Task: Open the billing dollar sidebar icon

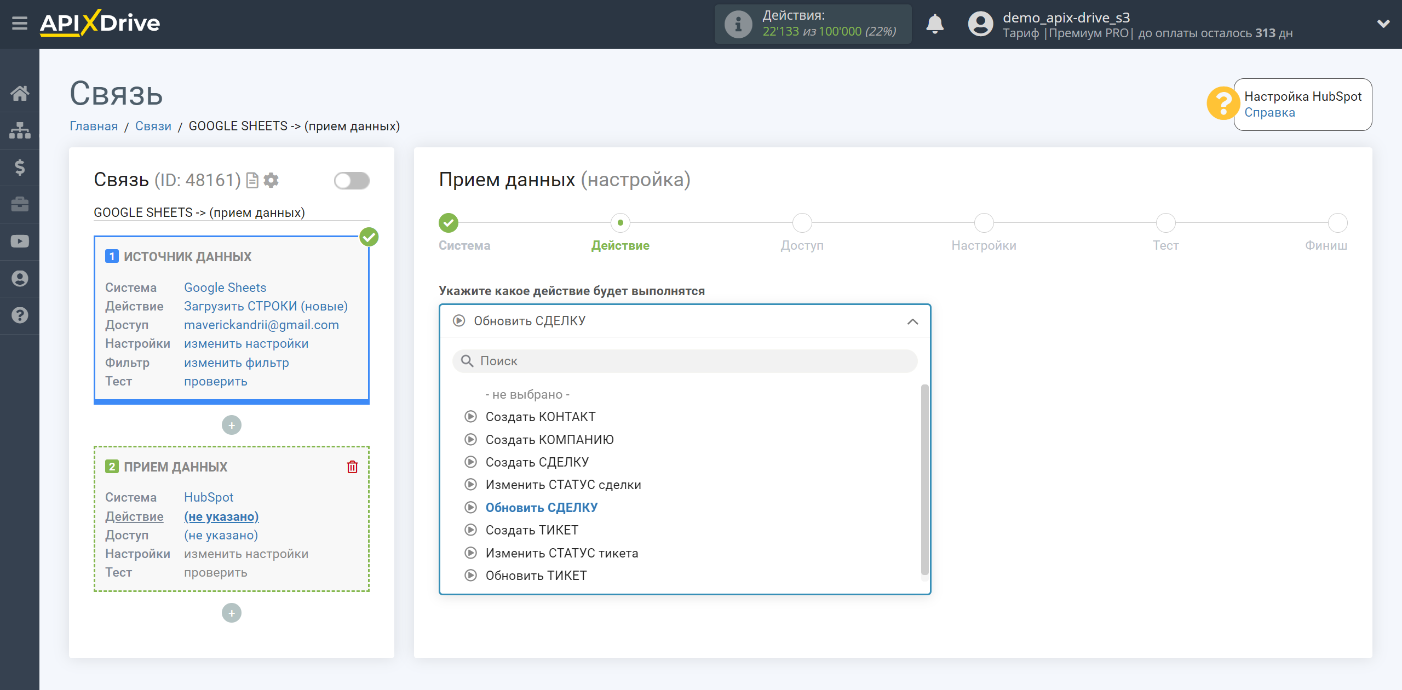Action: click(x=20, y=168)
